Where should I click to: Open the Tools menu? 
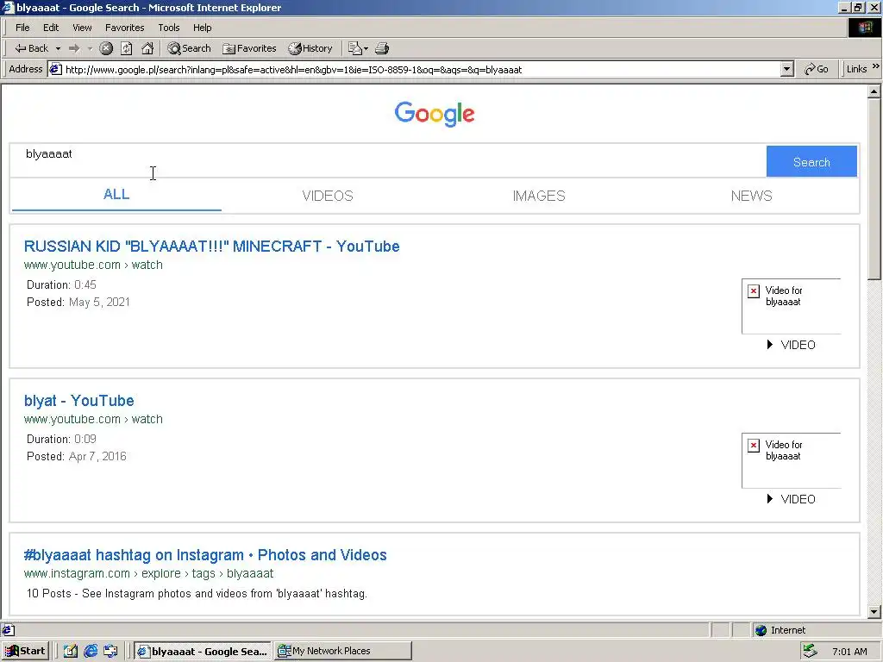point(169,28)
